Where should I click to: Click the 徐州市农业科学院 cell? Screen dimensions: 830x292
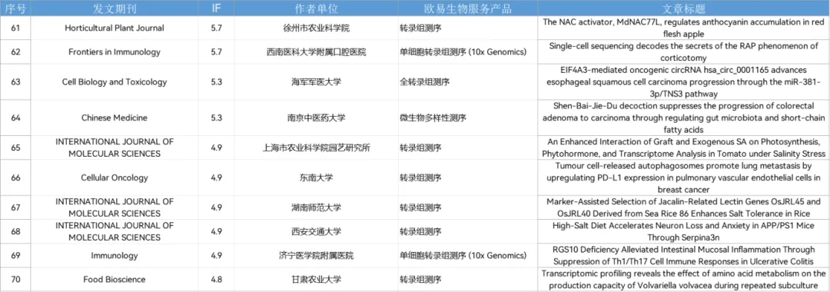[316, 28]
